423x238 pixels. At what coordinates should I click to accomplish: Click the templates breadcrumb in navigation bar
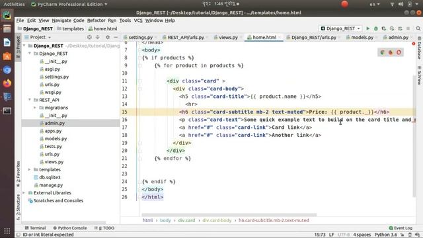pyautogui.click(x=71, y=28)
